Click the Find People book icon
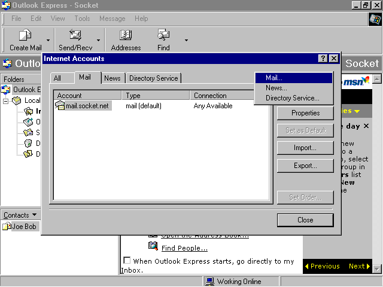The image size is (383, 287). click(153, 246)
